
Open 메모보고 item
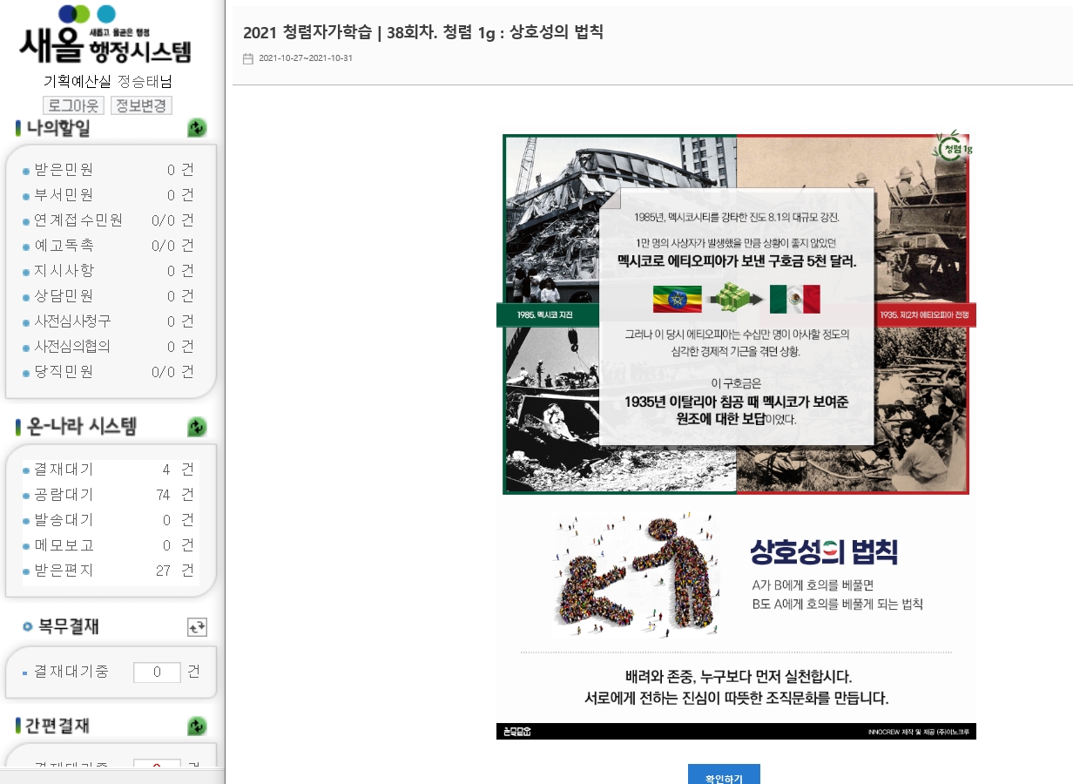(x=64, y=545)
